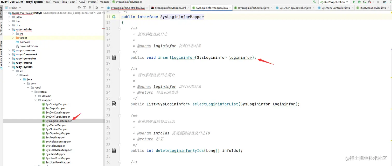
Task: Expand the ruoyi-framework module
Action: click(x=10, y=54)
